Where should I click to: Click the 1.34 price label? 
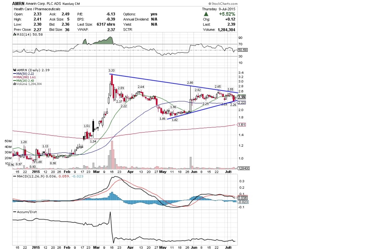[93, 141]
